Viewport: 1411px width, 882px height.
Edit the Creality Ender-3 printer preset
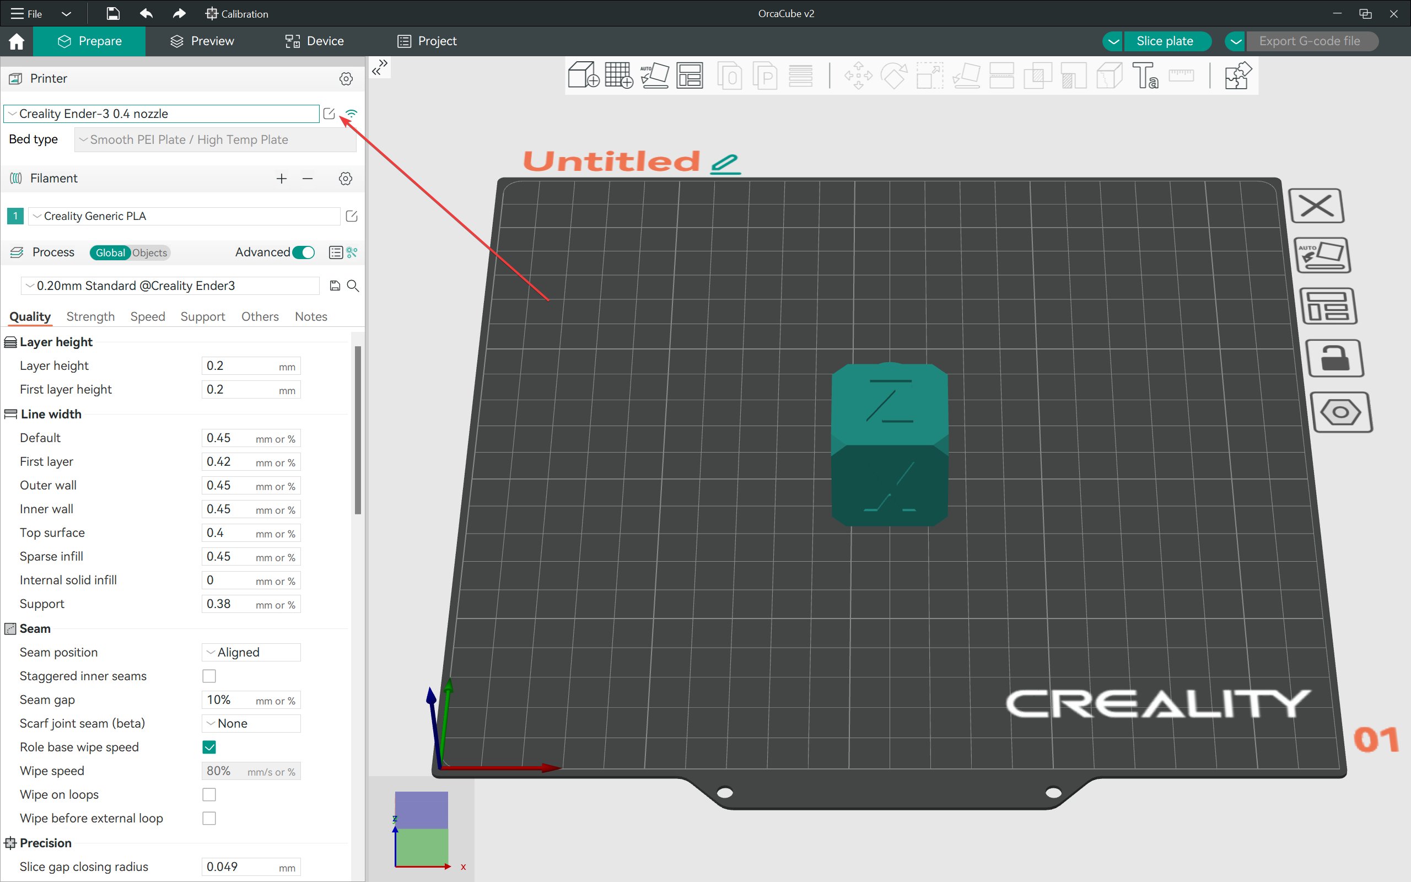[x=329, y=114]
